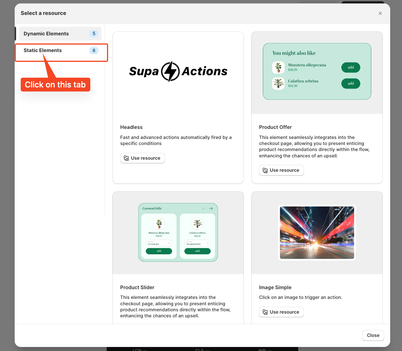Viewport: 402px width, 351px height.
Task: Click the Headless description about fast advanced actions
Action: coord(176,140)
